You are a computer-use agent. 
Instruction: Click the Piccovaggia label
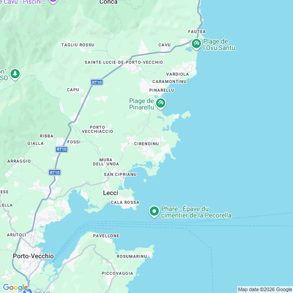117,273
